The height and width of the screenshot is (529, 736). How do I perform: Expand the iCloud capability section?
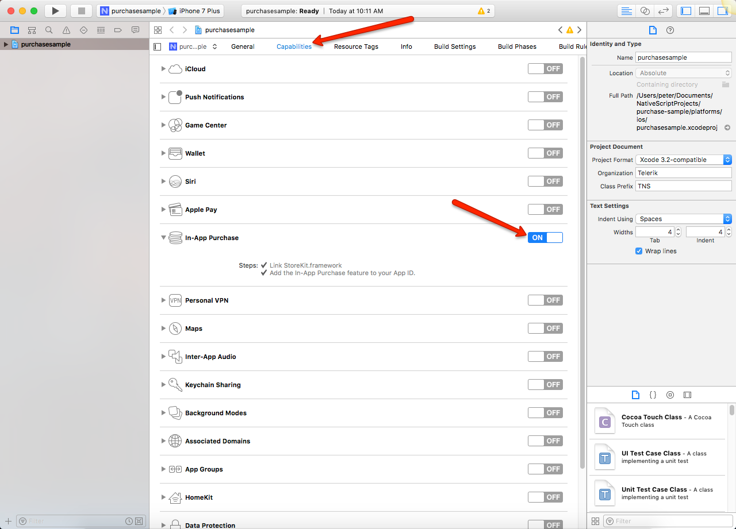pos(163,69)
